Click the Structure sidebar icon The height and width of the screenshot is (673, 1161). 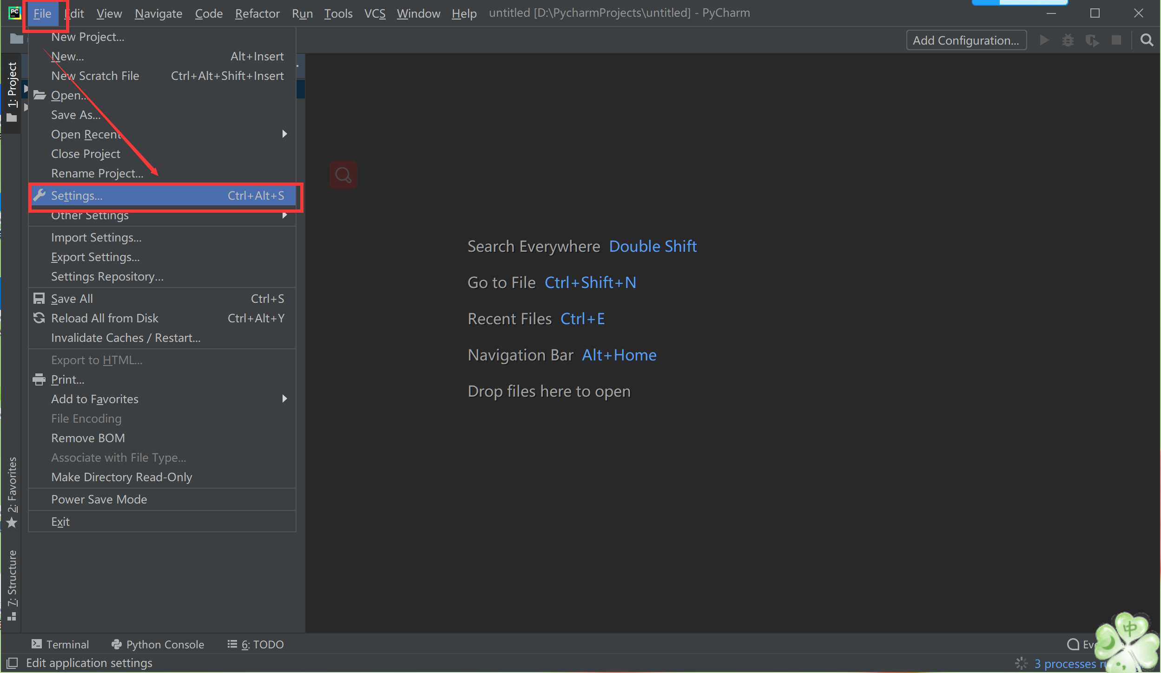[12, 578]
